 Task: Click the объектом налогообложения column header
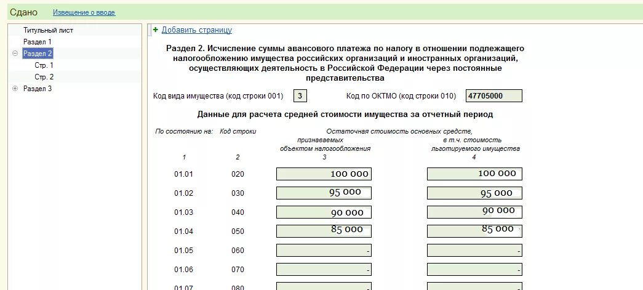(x=325, y=149)
